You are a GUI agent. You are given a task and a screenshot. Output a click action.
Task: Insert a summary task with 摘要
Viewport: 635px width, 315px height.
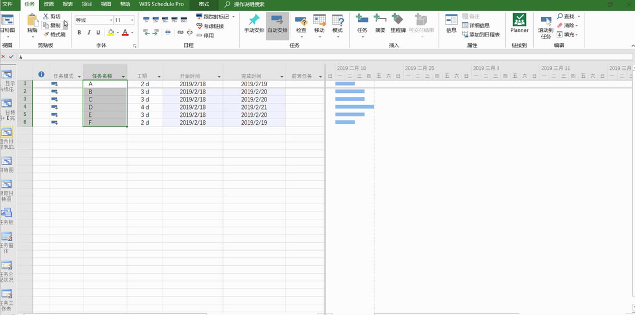(x=380, y=23)
